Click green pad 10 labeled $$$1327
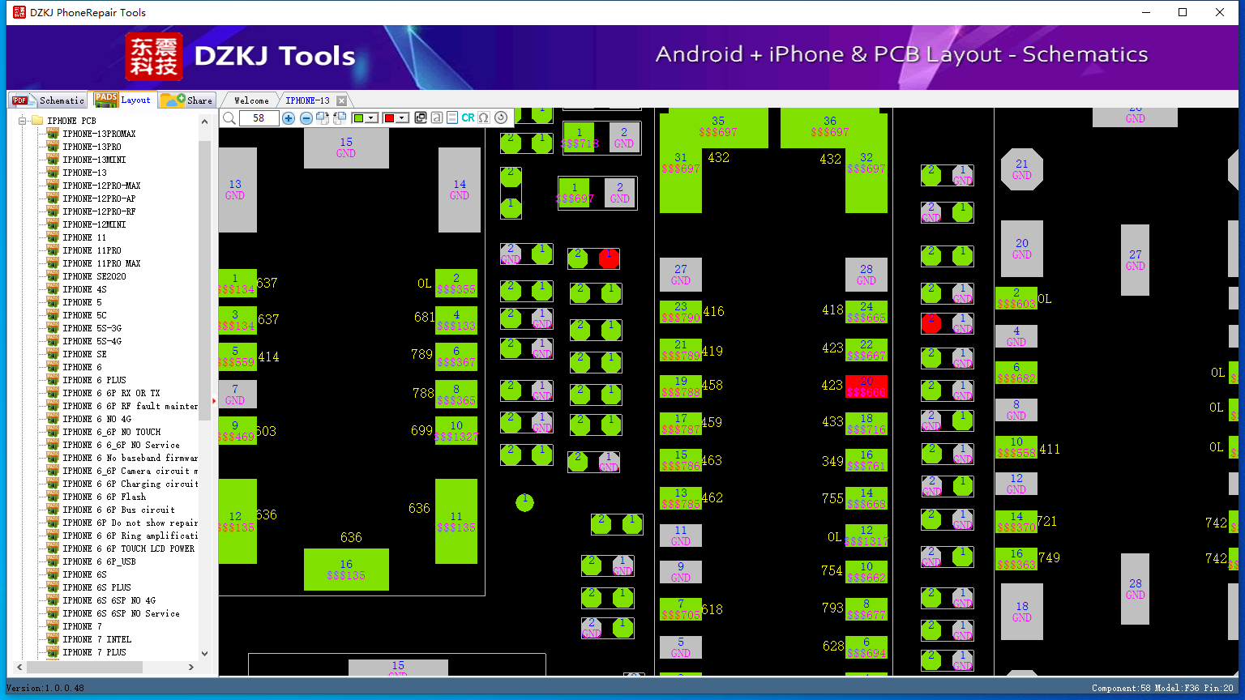The image size is (1245, 700). pyautogui.click(x=456, y=430)
